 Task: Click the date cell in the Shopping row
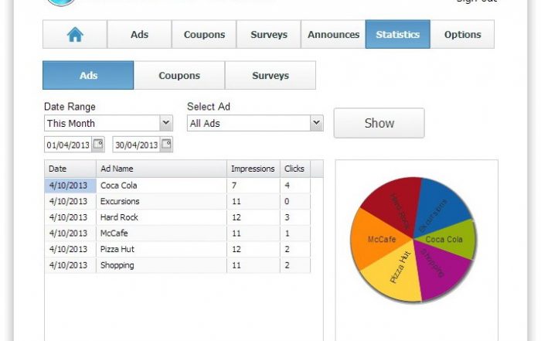[x=70, y=265]
